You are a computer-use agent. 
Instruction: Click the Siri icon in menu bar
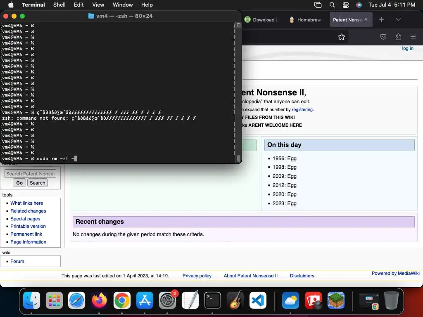tap(359, 5)
